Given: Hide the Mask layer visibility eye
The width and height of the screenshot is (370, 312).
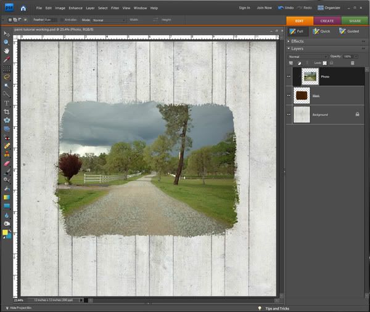Looking at the screenshot, I should tap(289, 95).
